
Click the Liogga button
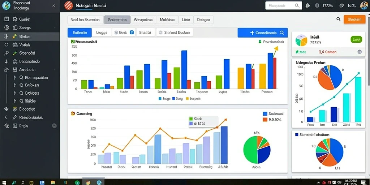click(x=102, y=33)
